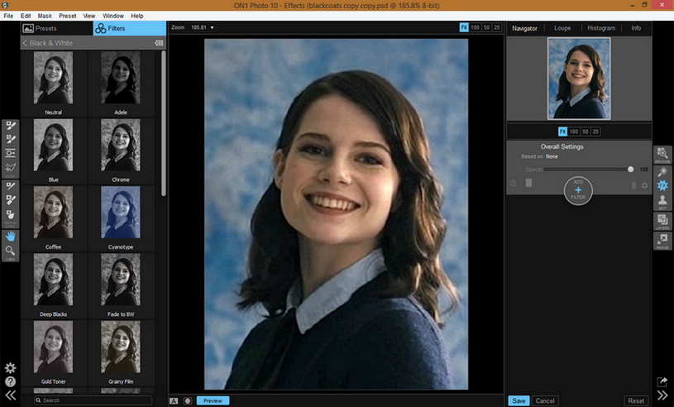Click the Cancel button
The height and width of the screenshot is (407, 674).
point(545,400)
